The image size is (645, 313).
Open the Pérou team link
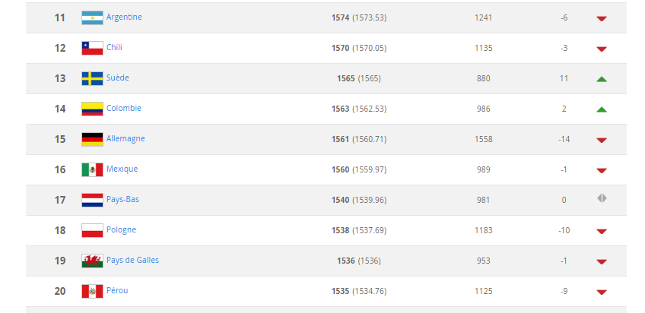pos(117,290)
